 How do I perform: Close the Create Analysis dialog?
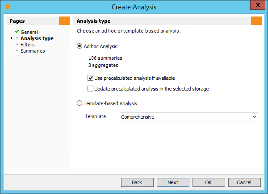(x=258, y=5)
